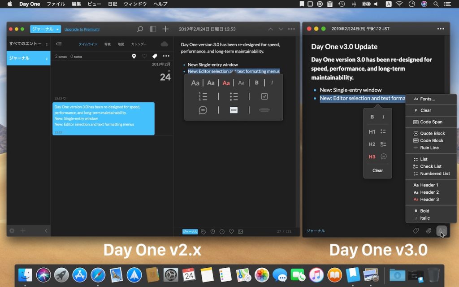Launch Safari from the Dock
Image resolution: width=459 pixels, height=287 pixels.
pos(98,275)
